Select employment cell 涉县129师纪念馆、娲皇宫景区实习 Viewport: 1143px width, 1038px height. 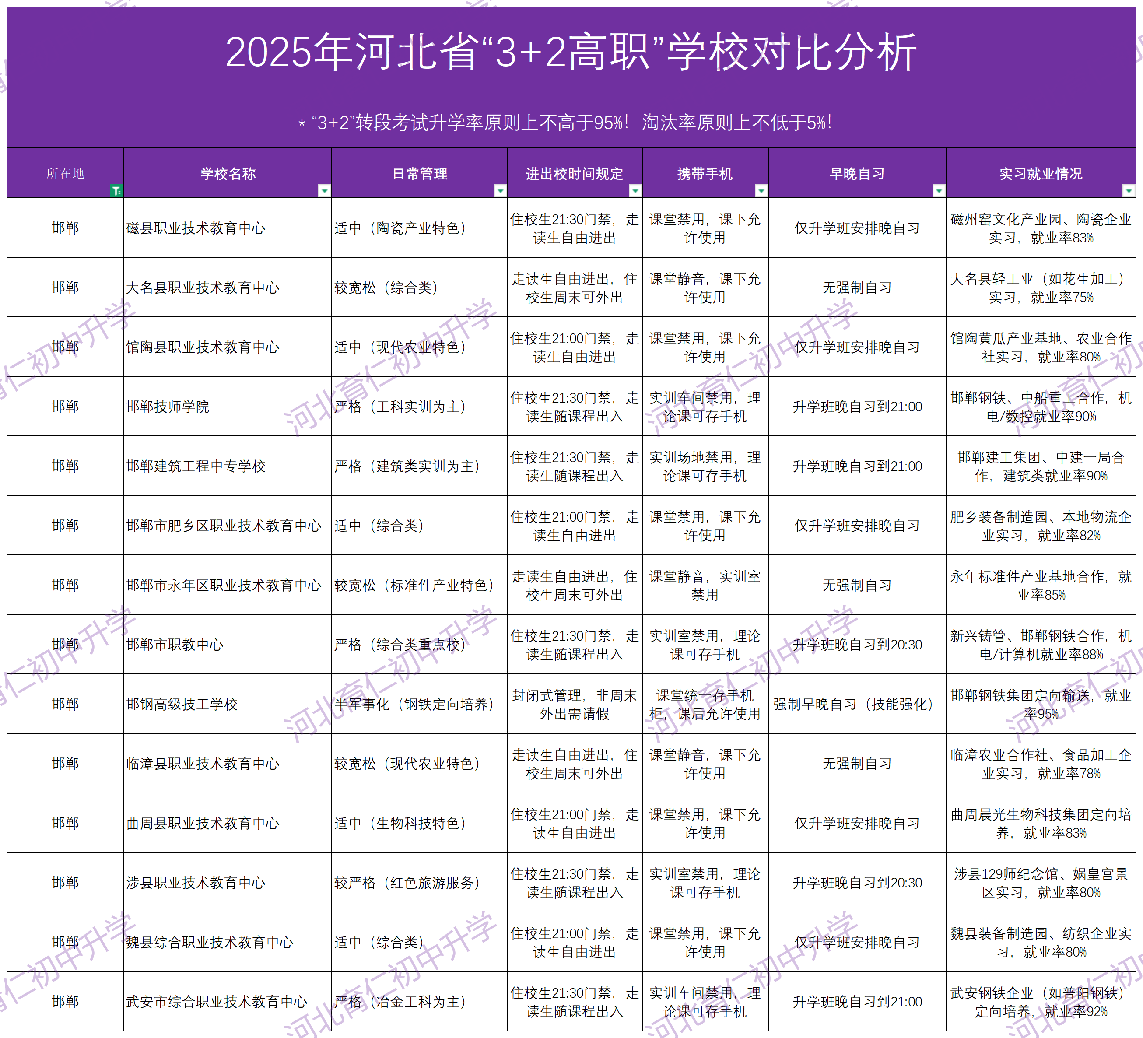(1041, 883)
